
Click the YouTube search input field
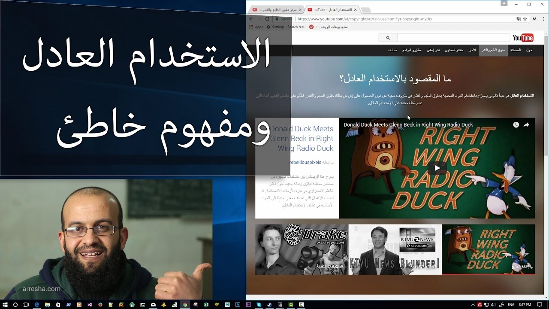(x=453, y=38)
